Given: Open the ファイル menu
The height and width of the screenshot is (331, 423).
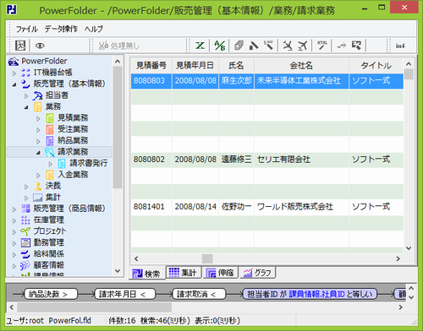Looking at the screenshot, I should pyautogui.click(x=26, y=29).
